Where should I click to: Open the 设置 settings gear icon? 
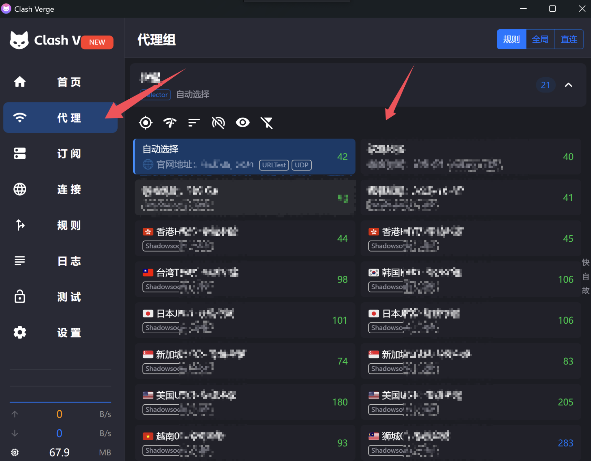tap(20, 333)
